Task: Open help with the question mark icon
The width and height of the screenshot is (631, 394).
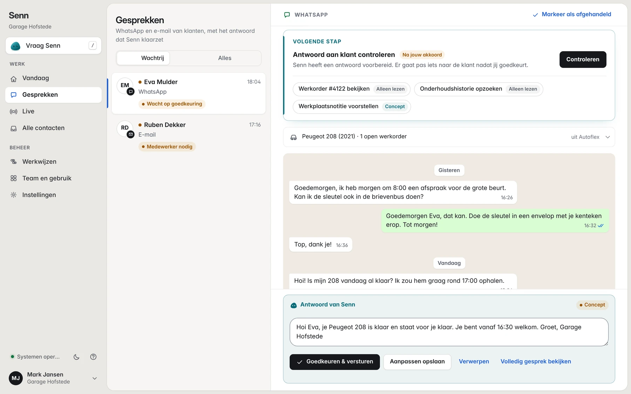Action: coord(93,357)
